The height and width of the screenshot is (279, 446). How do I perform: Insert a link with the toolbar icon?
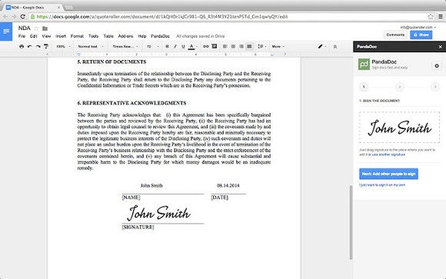[205, 46]
